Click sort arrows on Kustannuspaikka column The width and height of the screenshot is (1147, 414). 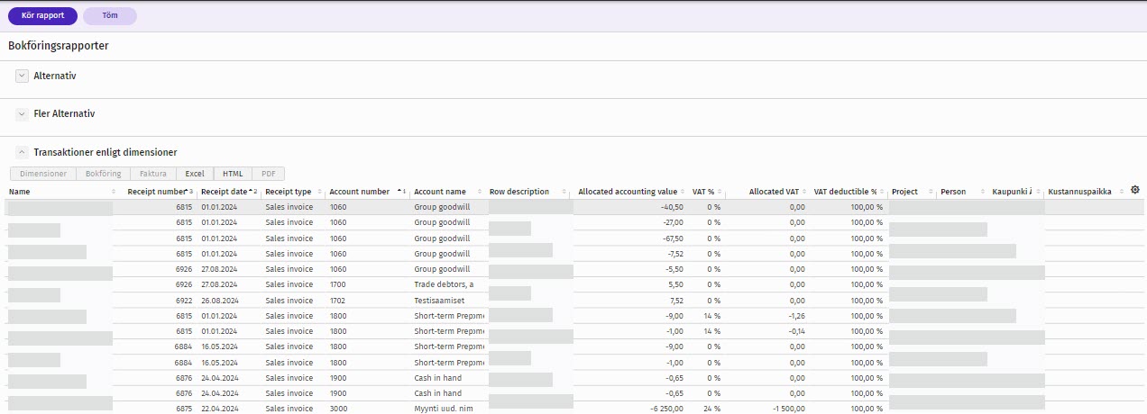tap(1123, 192)
